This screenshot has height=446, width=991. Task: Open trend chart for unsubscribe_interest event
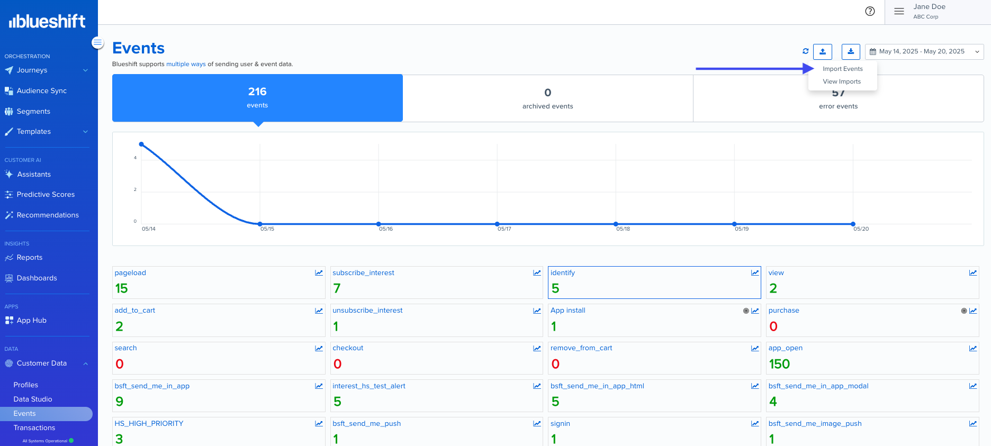coord(537,311)
